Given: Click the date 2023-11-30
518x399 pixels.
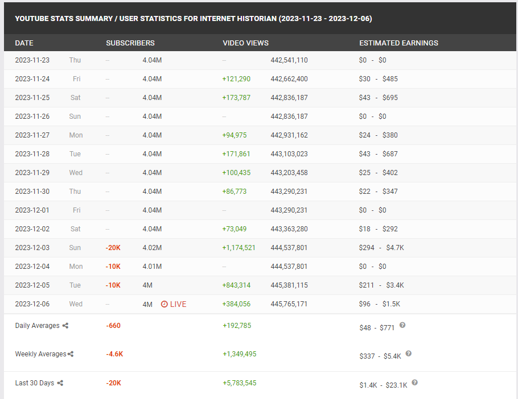Looking at the screenshot, I should [32, 191].
